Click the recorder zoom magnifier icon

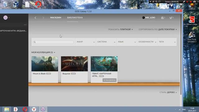coord(156,2)
